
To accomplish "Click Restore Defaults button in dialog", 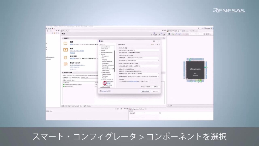I will coord(145,87).
